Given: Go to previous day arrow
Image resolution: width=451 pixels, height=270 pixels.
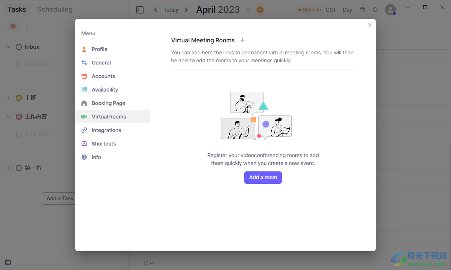Looking at the screenshot, I should point(156,10).
